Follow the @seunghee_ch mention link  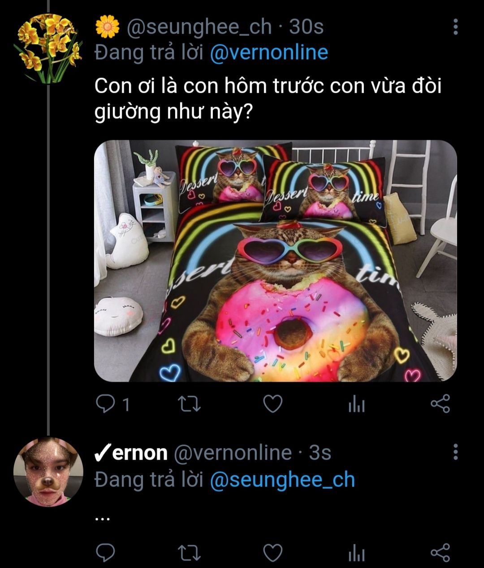pyautogui.click(x=282, y=480)
